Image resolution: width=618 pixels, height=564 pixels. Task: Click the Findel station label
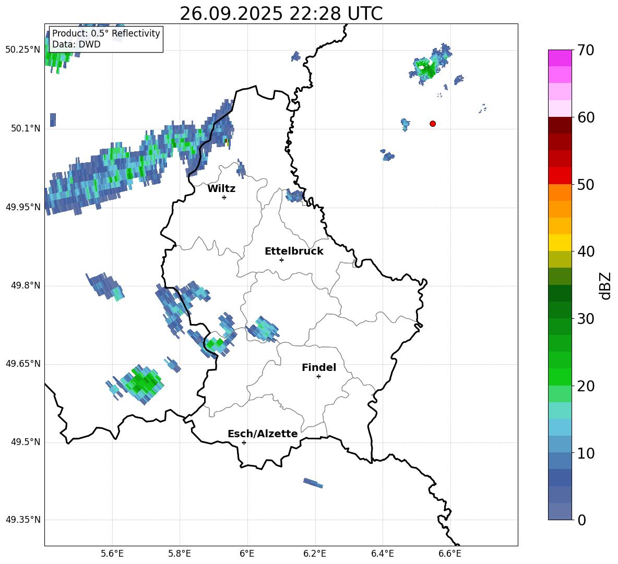click(x=319, y=367)
